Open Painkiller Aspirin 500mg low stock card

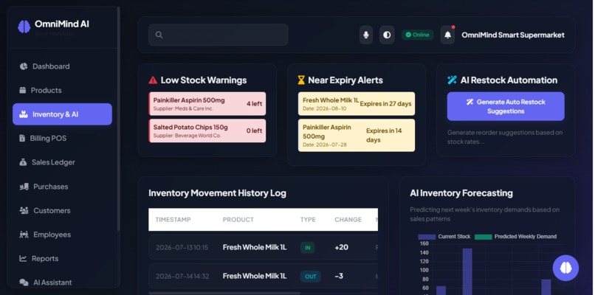click(207, 104)
